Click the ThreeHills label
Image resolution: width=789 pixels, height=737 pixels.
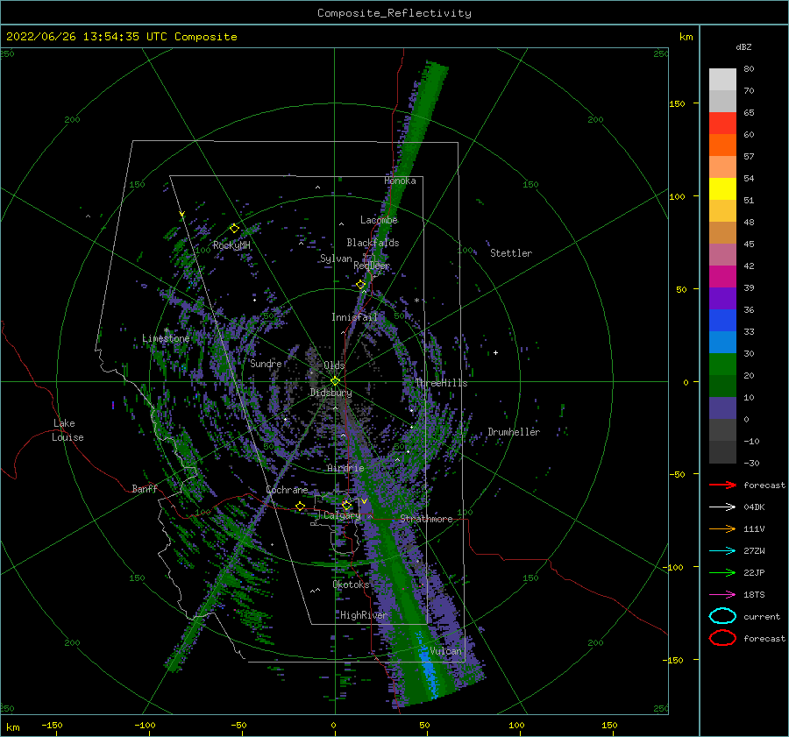tap(441, 383)
